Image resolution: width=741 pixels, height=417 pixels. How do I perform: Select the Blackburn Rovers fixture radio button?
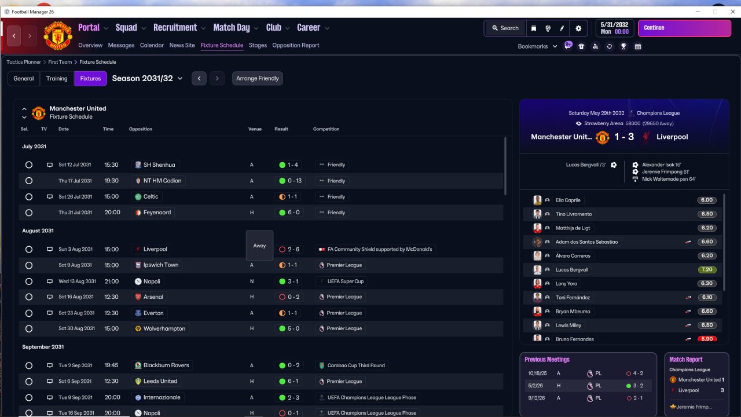tap(29, 365)
